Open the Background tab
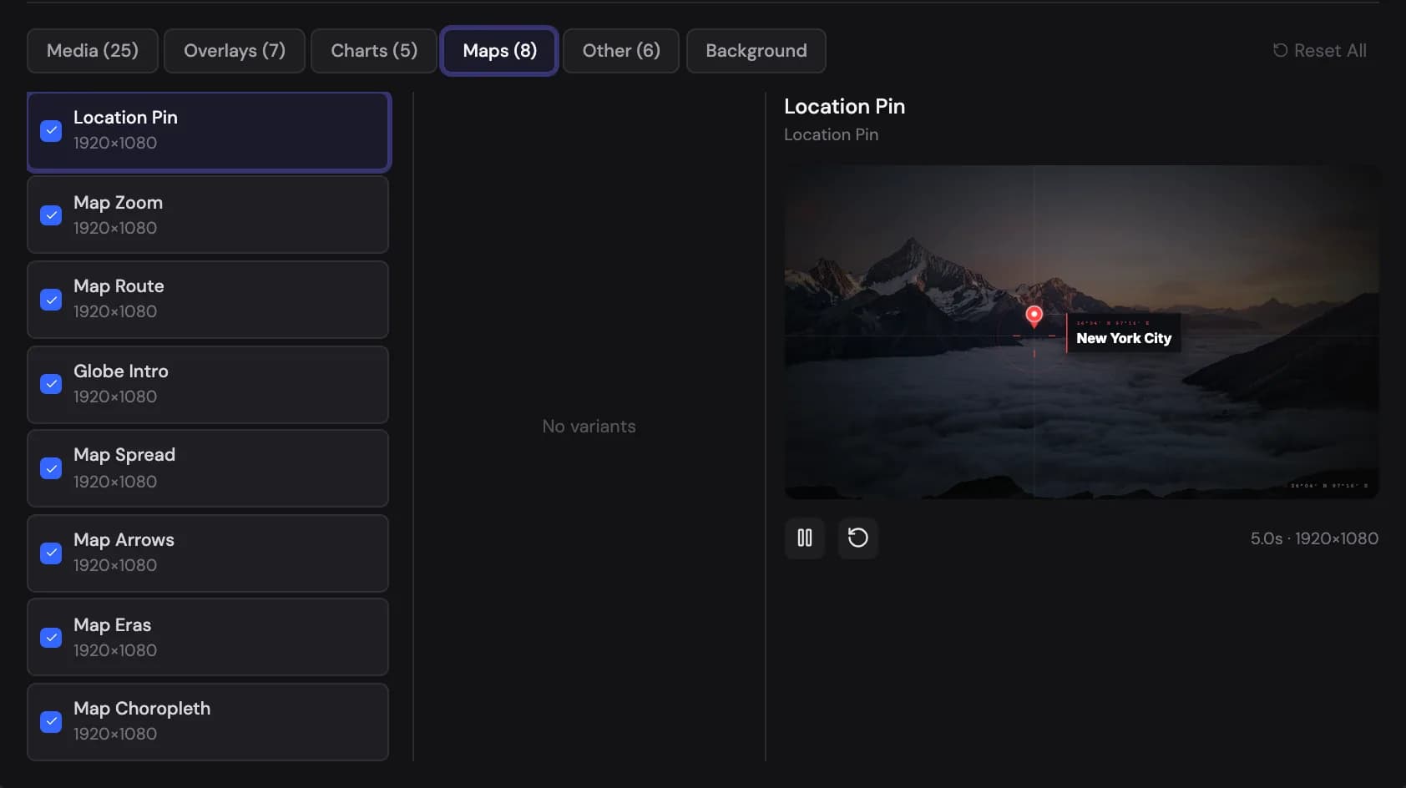The width and height of the screenshot is (1406, 788). click(756, 51)
